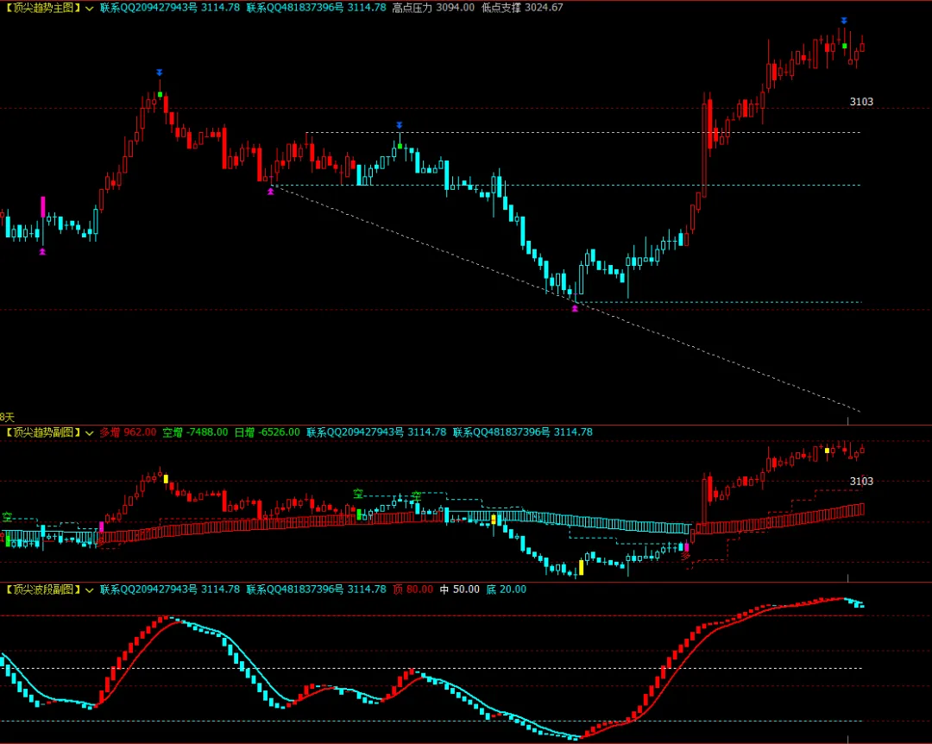The height and width of the screenshot is (744, 932).
Task: Click the 低点支撑 3024.67 readout
Action: (522, 8)
